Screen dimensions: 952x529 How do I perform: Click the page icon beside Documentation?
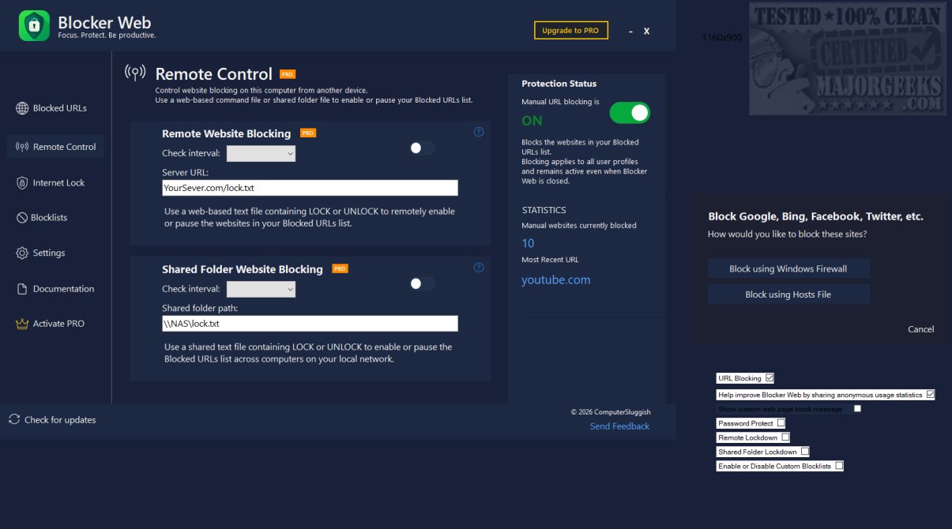click(22, 289)
